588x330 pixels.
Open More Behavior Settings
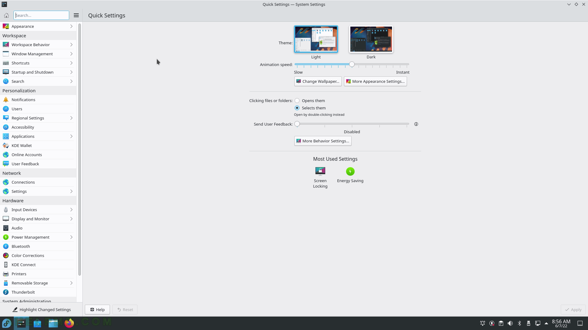tap(323, 141)
